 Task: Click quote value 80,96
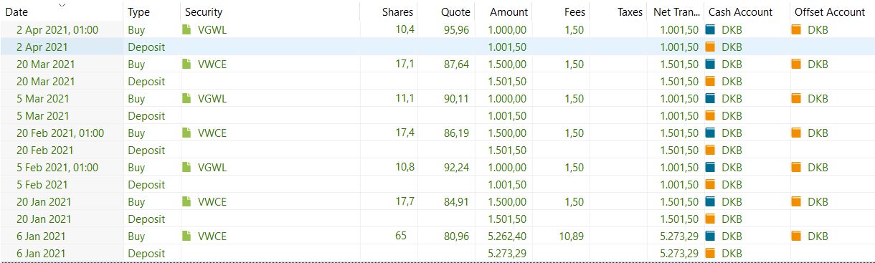tap(458, 236)
